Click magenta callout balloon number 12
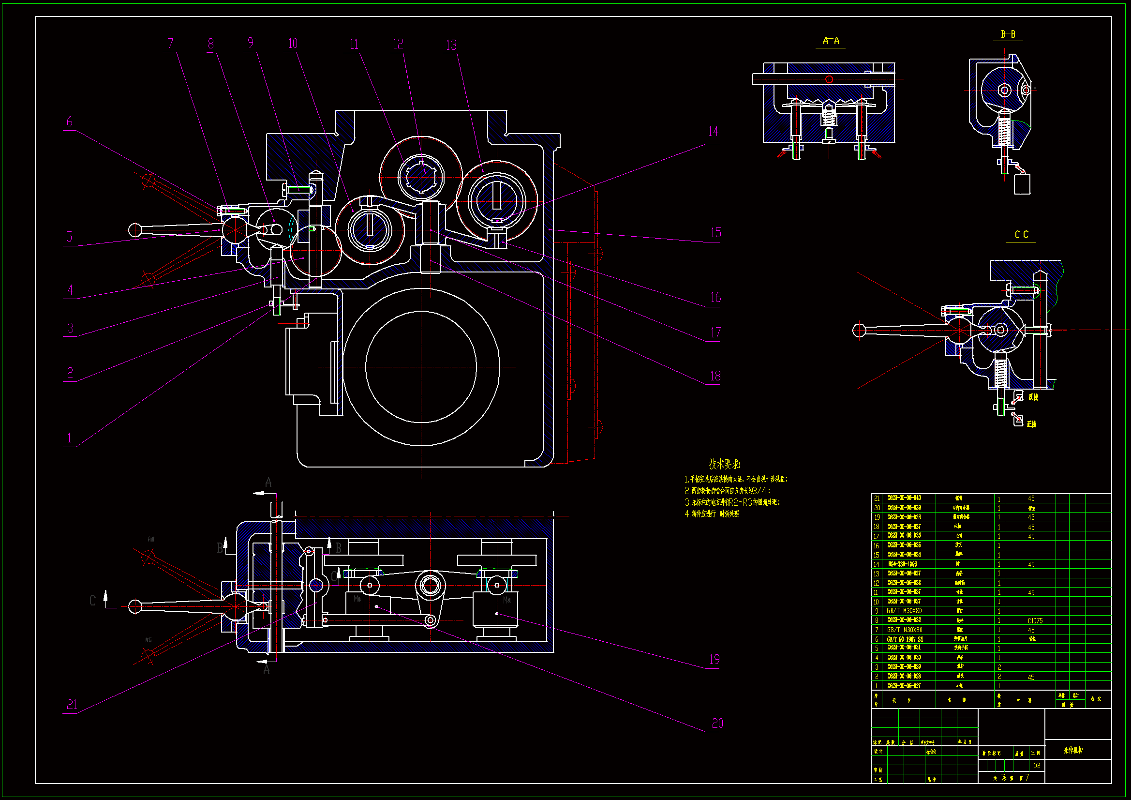1131x800 pixels. pos(398,44)
